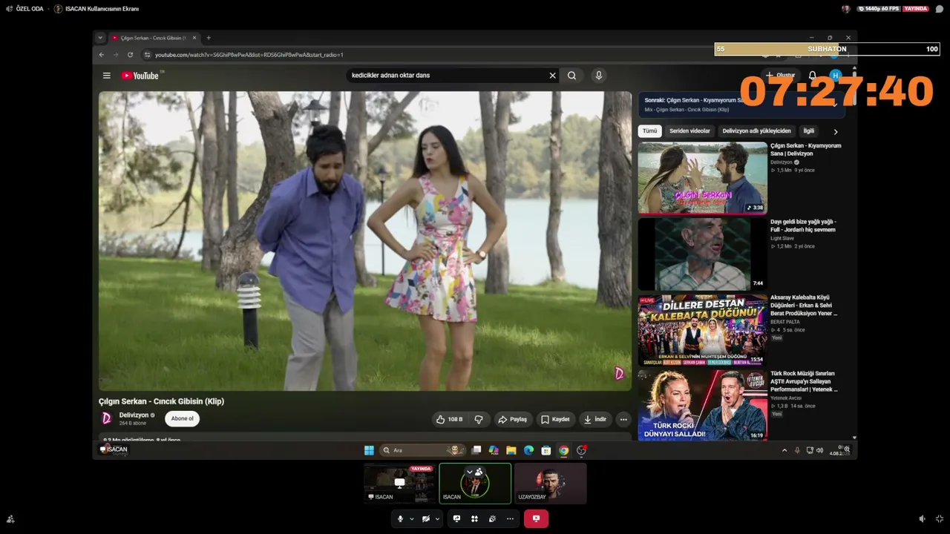950x534 pixels.
Task: Click the youtube.com address bar URL
Action: [249, 55]
